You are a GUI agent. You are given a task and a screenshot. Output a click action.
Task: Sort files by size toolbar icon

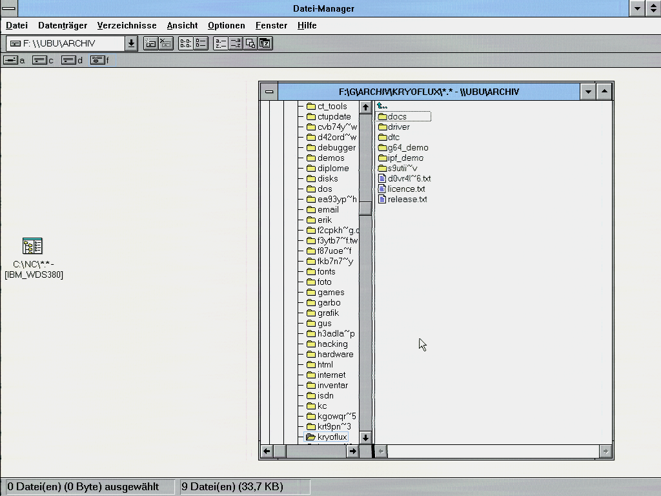(250, 43)
